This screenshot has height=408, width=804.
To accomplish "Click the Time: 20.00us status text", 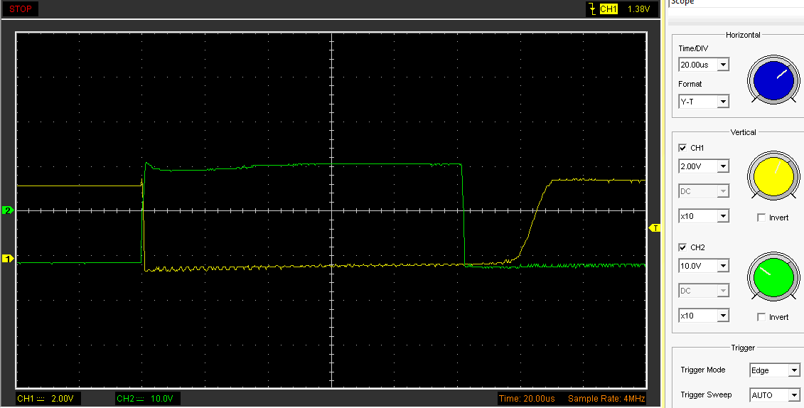I will [x=527, y=398].
